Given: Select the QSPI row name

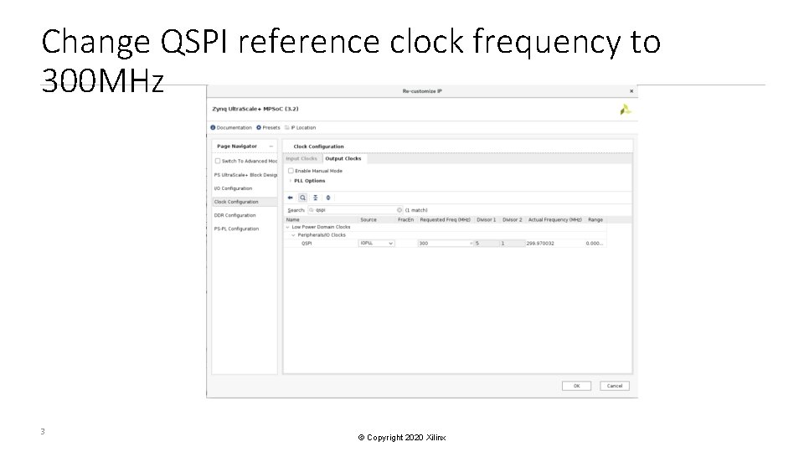Looking at the screenshot, I should click(x=307, y=244).
